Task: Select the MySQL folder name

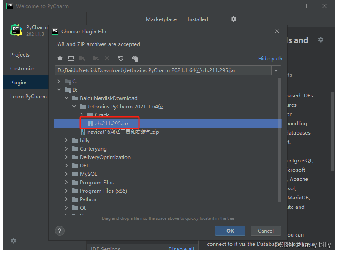Action: pos(88,174)
